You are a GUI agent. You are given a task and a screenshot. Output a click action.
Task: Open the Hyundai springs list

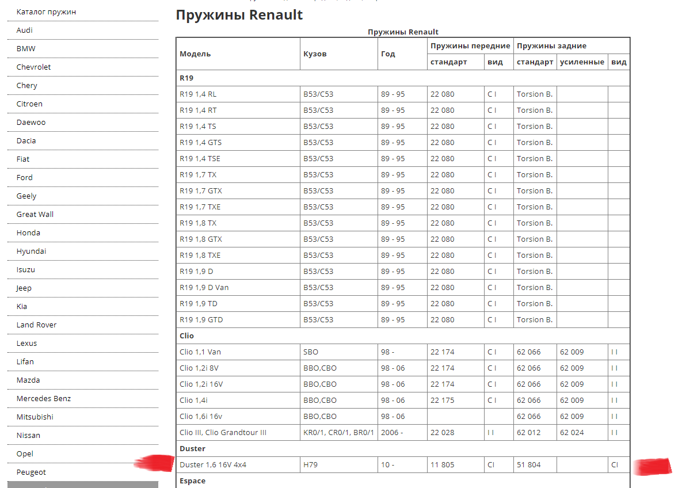[x=31, y=251]
